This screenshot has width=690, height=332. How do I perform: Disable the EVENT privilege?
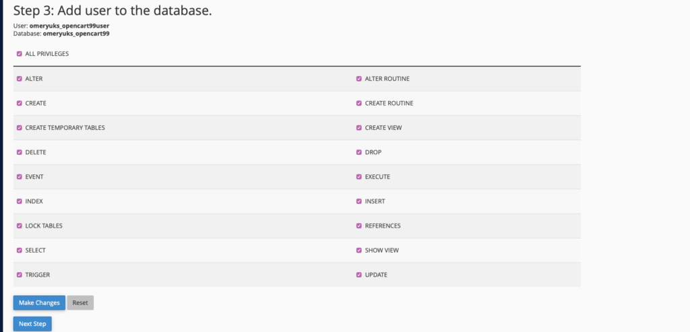pyautogui.click(x=20, y=176)
